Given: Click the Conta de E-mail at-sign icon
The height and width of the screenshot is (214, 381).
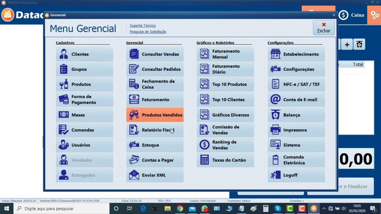Looking at the screenshot, I should tap(275, 100).
